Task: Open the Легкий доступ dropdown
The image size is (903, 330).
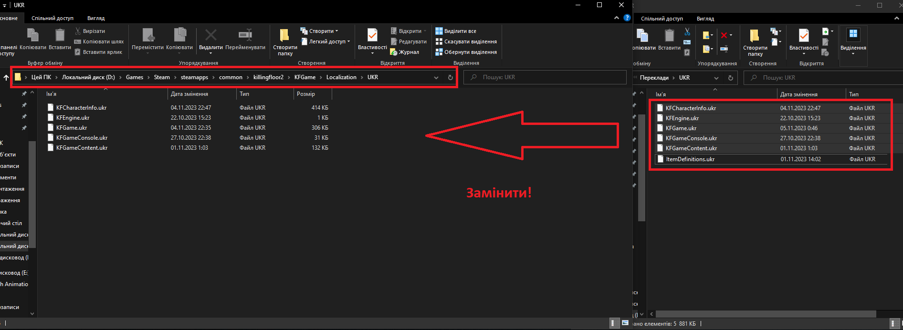Action: pyautogui.click(x=326, y=41)
